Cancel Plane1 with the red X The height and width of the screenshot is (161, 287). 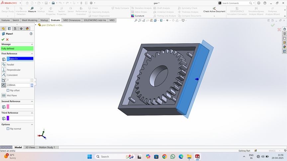(7, 39)
